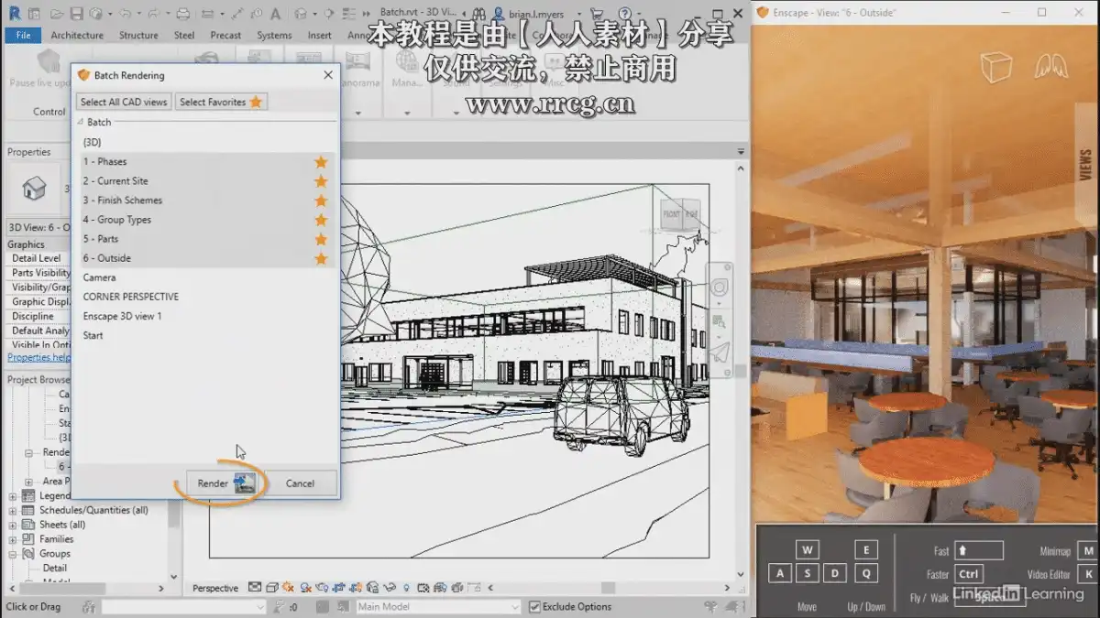This screenshot has width=1100, height=618.
Task: Click the Properties type selector house thumbnail
Action: pos(34,190)
